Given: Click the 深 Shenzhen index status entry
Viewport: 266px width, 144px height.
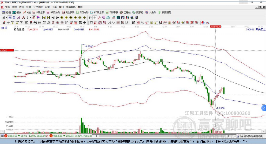Looking at the screenshot, I should [x=71, y=136].
